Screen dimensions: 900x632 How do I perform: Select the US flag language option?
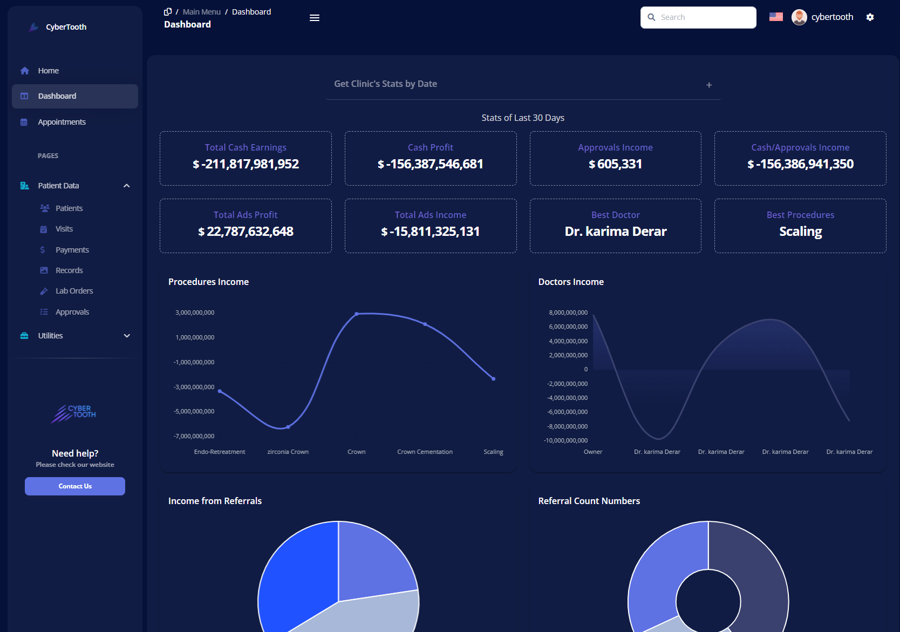coord(776,16)
